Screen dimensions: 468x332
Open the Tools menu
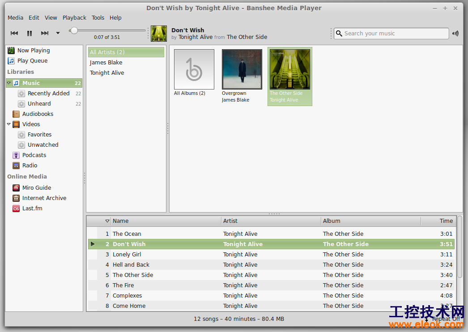(x=98, y=17)
